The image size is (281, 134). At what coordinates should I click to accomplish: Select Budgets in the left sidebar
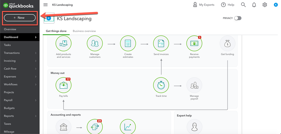(9, 108)
